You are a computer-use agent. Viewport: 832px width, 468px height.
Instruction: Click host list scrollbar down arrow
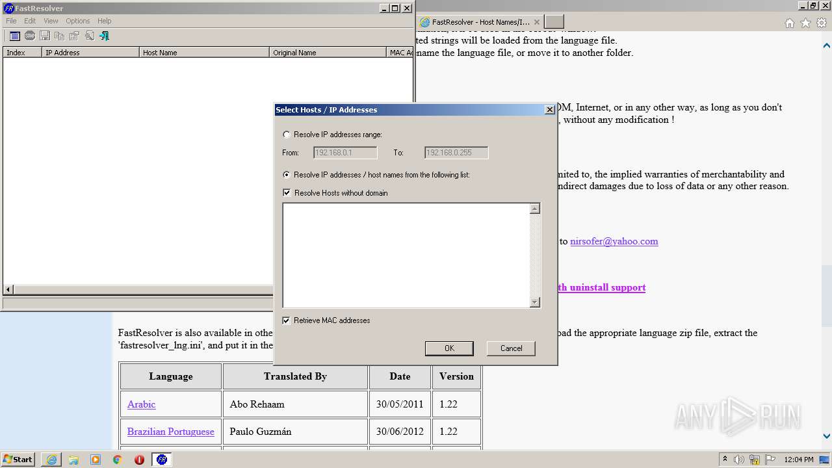(x=535, y=302)
